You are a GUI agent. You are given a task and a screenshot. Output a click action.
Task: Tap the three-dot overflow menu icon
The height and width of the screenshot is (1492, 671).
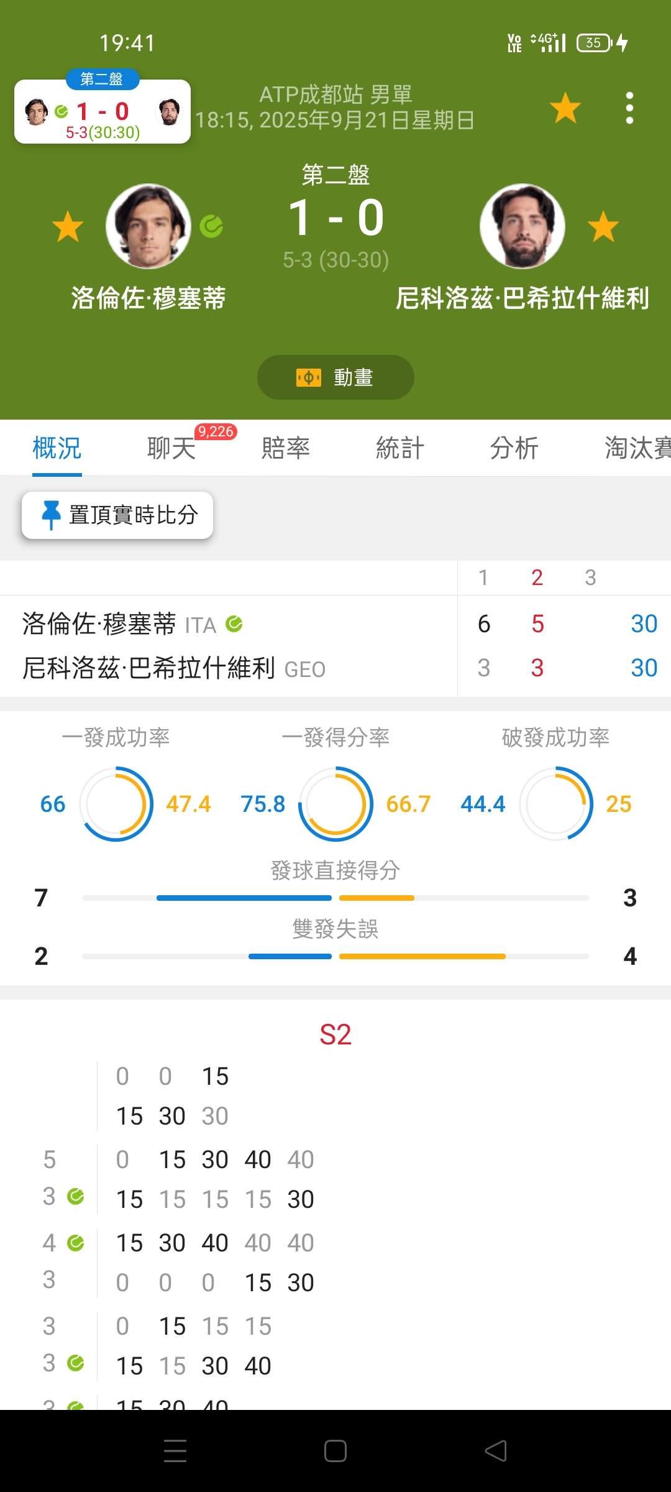(x=629, y=108)
